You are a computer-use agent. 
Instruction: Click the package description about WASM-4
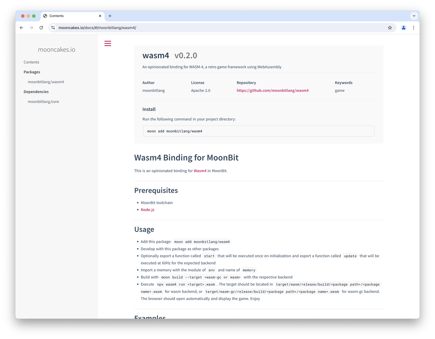pos(212,67)
